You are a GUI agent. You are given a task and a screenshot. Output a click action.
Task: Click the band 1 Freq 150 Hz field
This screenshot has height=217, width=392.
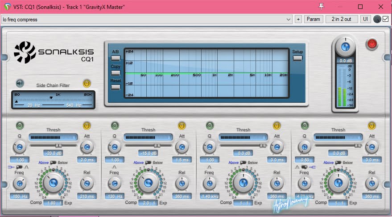pos(20,196)
